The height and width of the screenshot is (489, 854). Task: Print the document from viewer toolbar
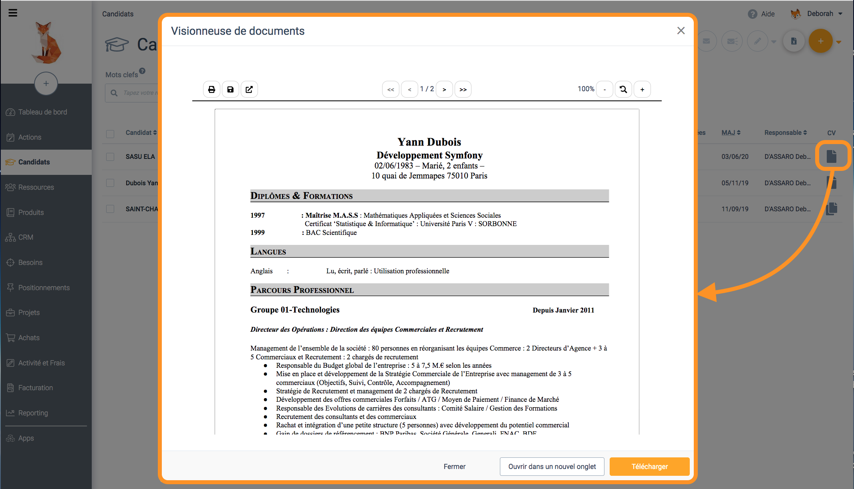point(211,89)
